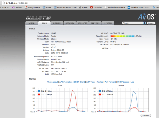Select WLAN MAC F8:1E:DF:F3:51:F2
This screenshot has height=118, width=159.
(59, 69)
